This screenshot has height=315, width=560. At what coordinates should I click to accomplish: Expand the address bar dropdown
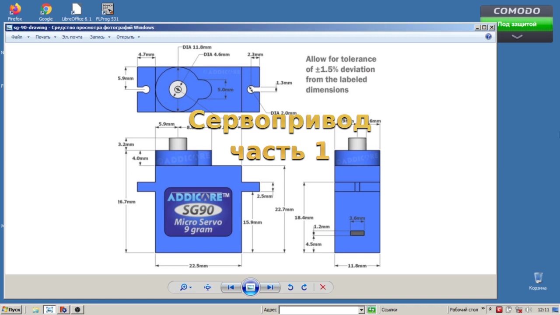point(361,310)
